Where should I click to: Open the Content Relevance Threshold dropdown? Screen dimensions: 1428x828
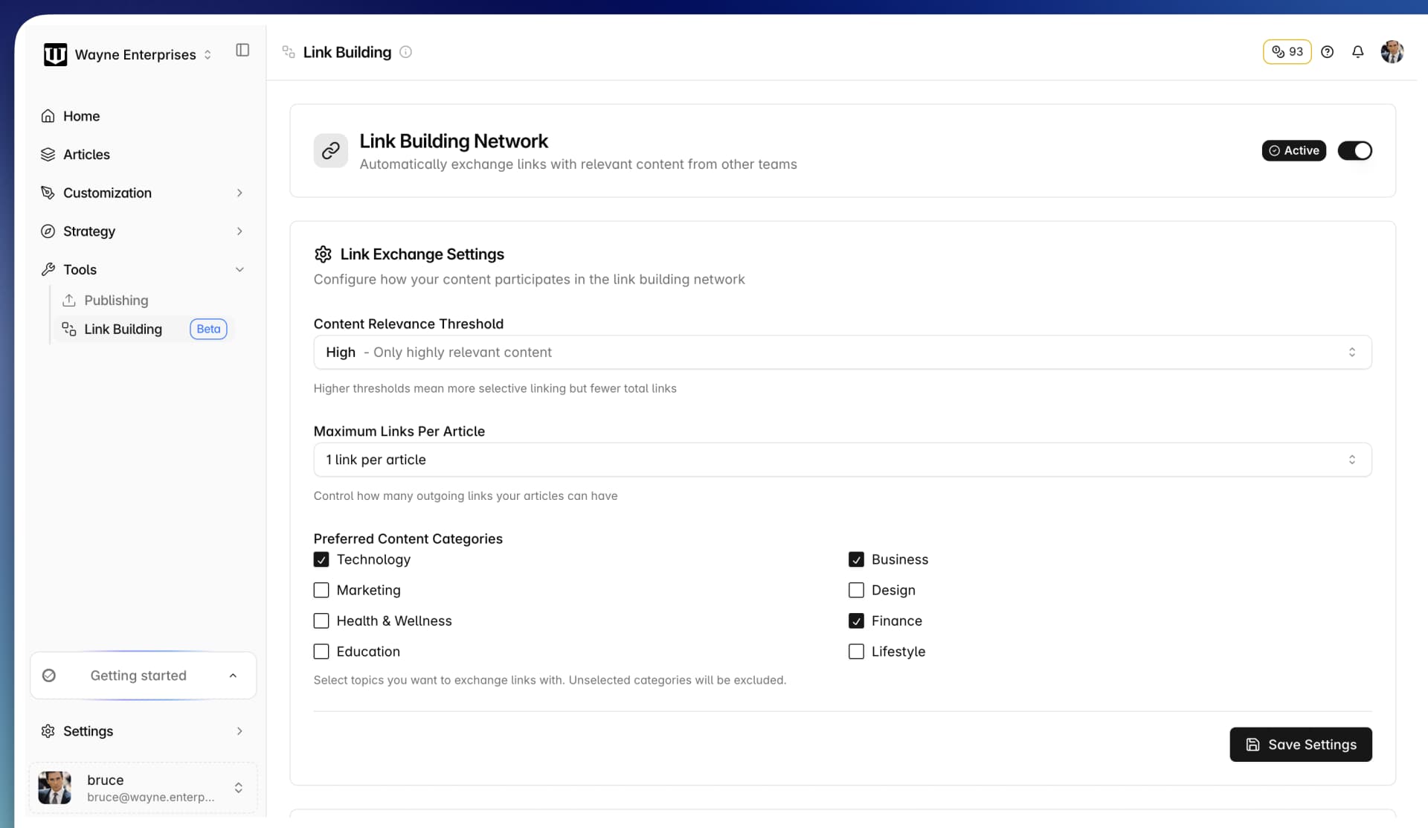click(841, 352)
